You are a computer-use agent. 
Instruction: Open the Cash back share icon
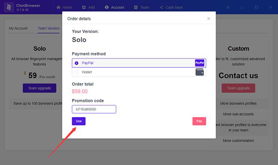161,7
